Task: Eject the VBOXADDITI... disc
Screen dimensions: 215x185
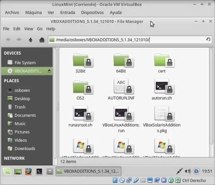Action: pyautogui.click(x=49, y=71)
